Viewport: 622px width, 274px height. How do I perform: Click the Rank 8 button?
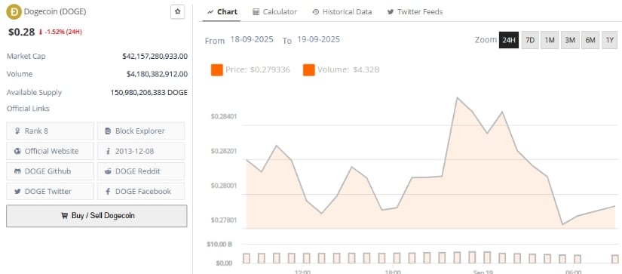(50, 131)
